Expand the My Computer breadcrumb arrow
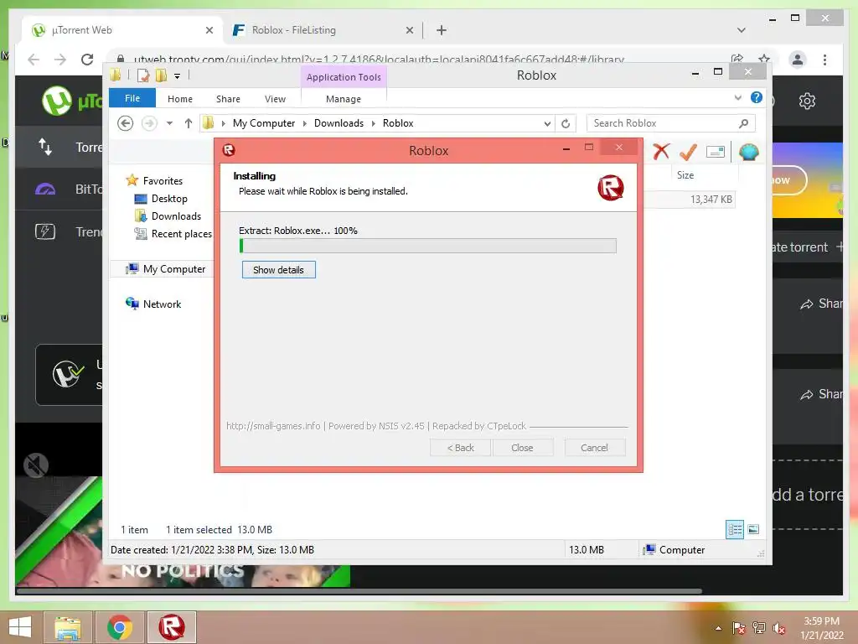The width and height of the screenshot is (858, 644). pyautogui.click(x=305, y=123)
